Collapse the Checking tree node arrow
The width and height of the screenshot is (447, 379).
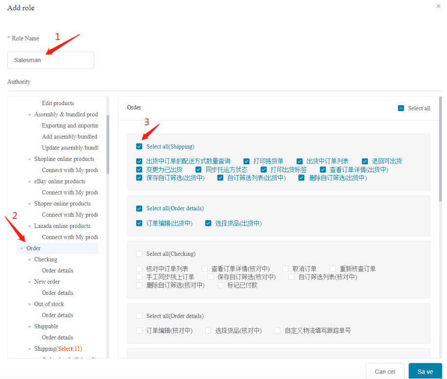tap(29, 260)
